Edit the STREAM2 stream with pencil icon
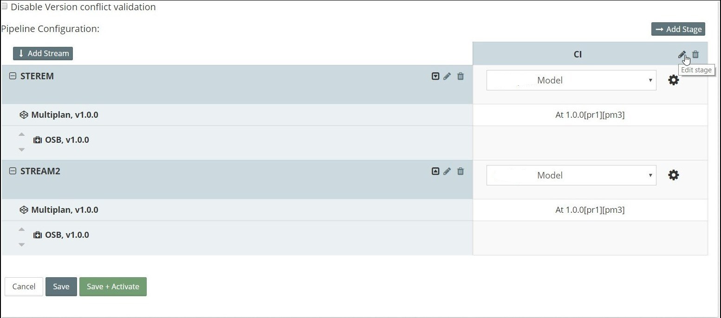This screenshot has width=721, height=318. coord(447,172)
